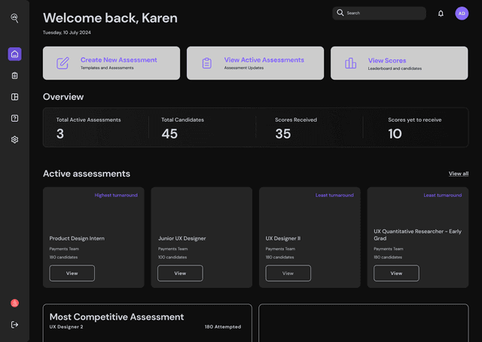This screenshot has height=342, width=482.
Task: Open the View Active Assessments card
Action: click(255, 63)
